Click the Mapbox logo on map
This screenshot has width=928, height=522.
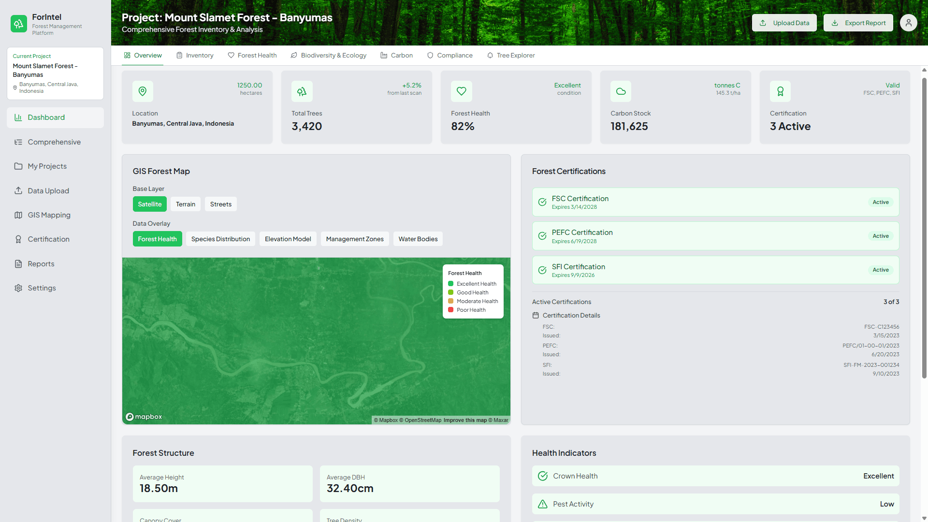(144, 417)
